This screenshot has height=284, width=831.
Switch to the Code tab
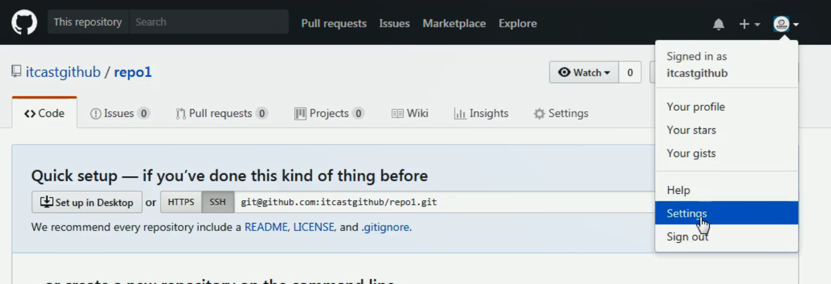45,113
